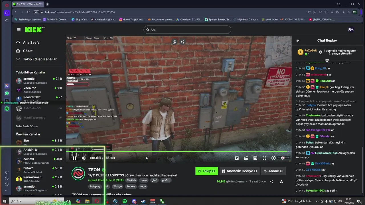
Task: Click RoZaGeR in gift leaderboard
Action: pyautogui.click(x=311, y=50)
